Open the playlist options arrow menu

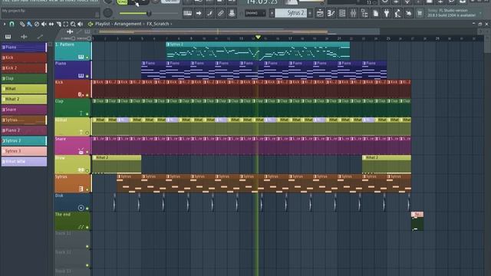click(5, 24)
